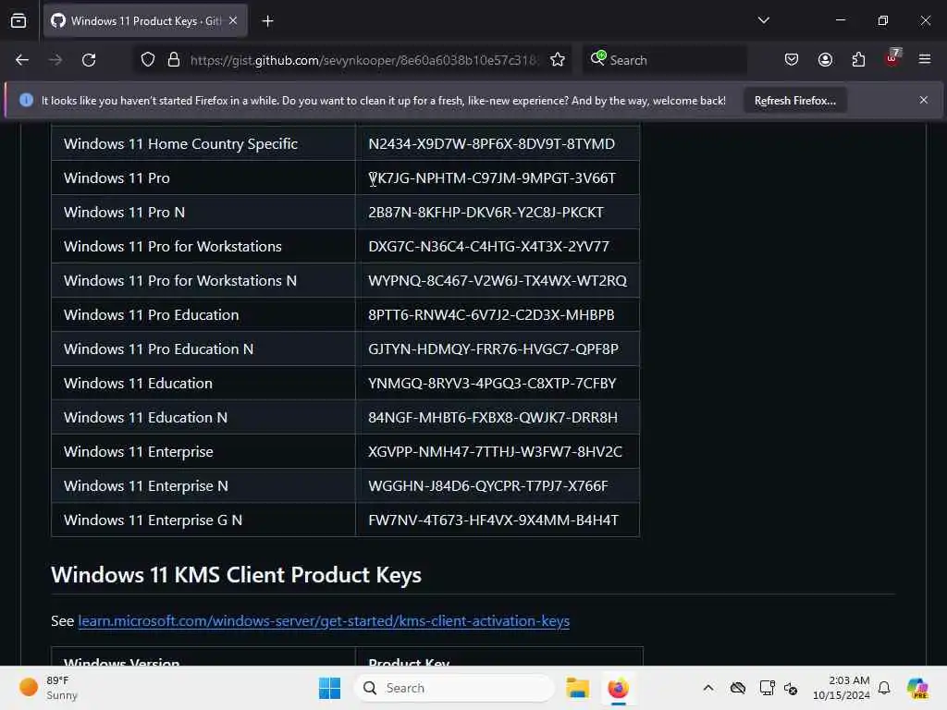Click the Refresh Firefox button

point(794,100)
